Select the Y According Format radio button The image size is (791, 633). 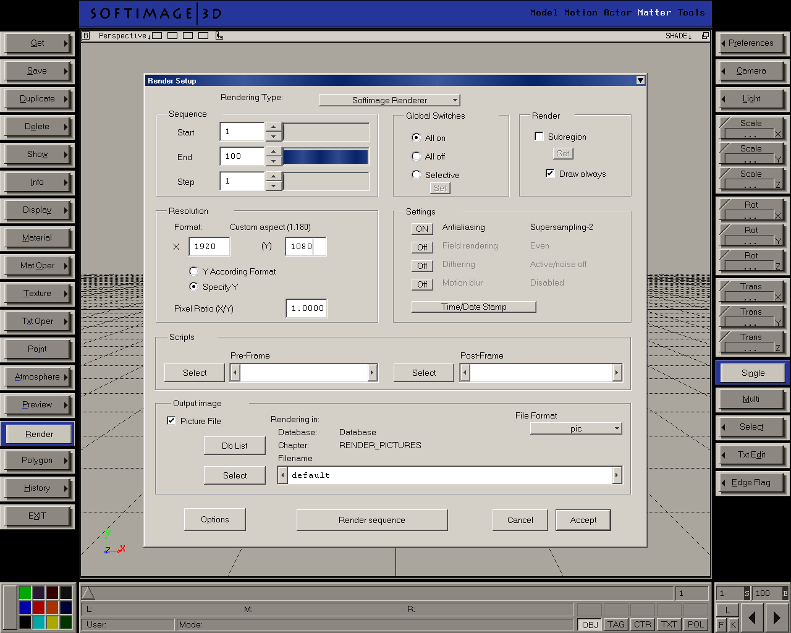point(193,271)
